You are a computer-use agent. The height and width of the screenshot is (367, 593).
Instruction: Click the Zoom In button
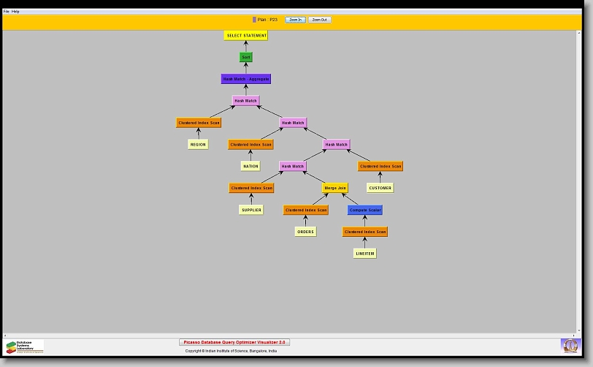click(294, 20)
